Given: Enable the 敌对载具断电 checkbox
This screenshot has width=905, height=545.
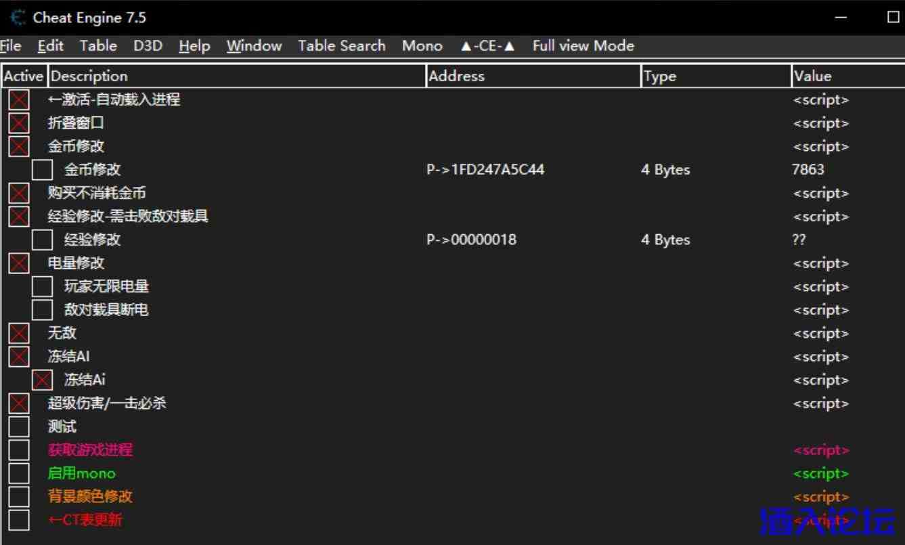Looking at the screenshot, I should (x=42, y=310).
